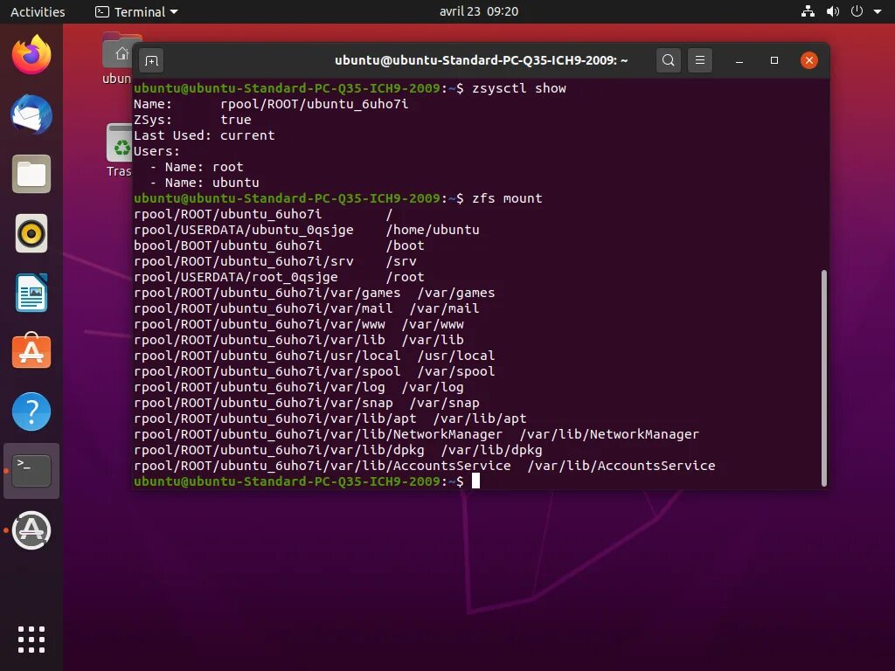Image resolution: width=895 pixels, height=671 pixels.
Task: Select the Terminal icon in the dock
Action: coord(31,471)
